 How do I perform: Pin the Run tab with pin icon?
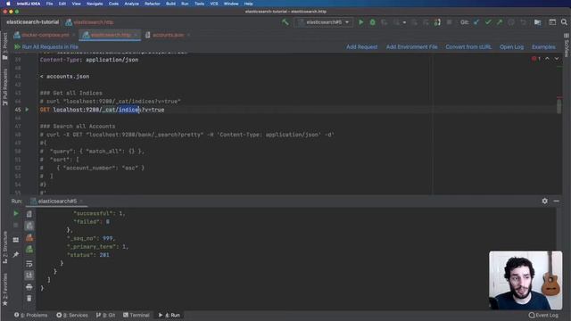click(x=16, y=254)
